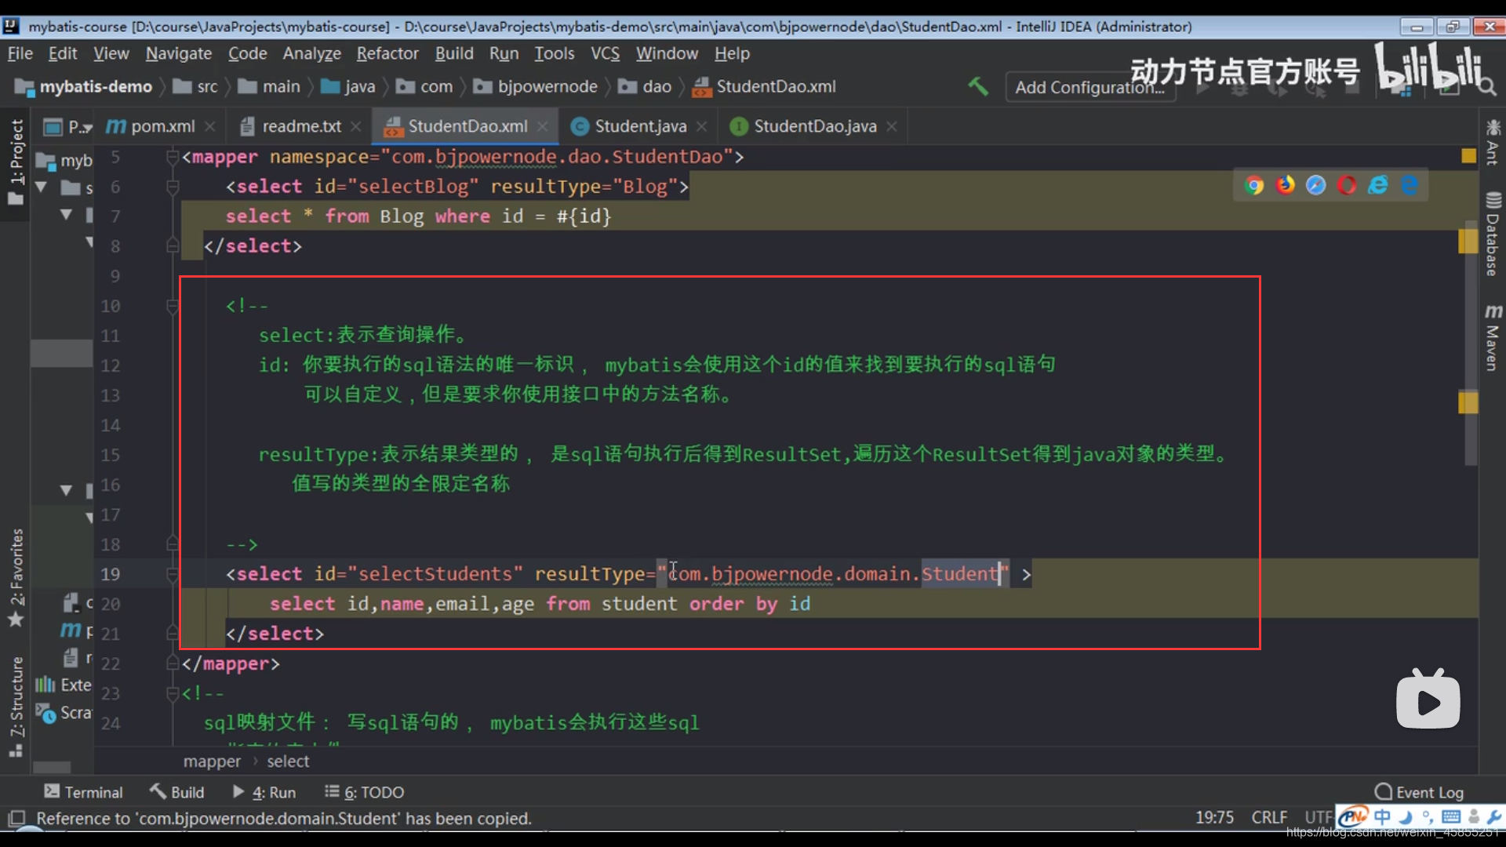Open the Navigate menu
The width and height of the screenshot is (1506, 847).
click(x=179, y=53)
